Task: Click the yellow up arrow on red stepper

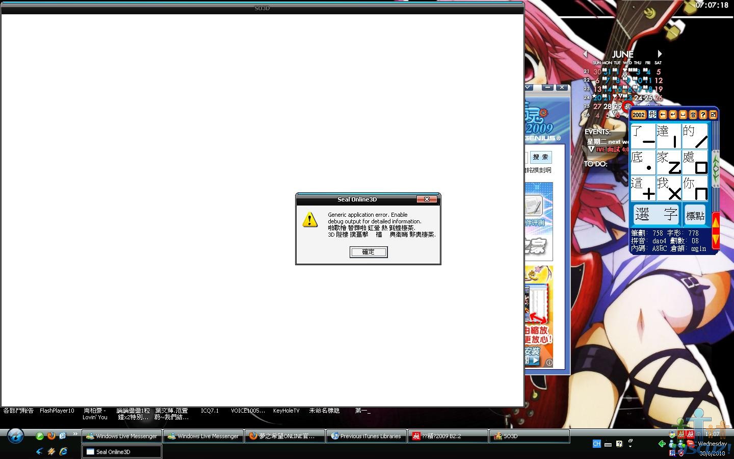Action: pyautogui.click(x=716, y=221)
